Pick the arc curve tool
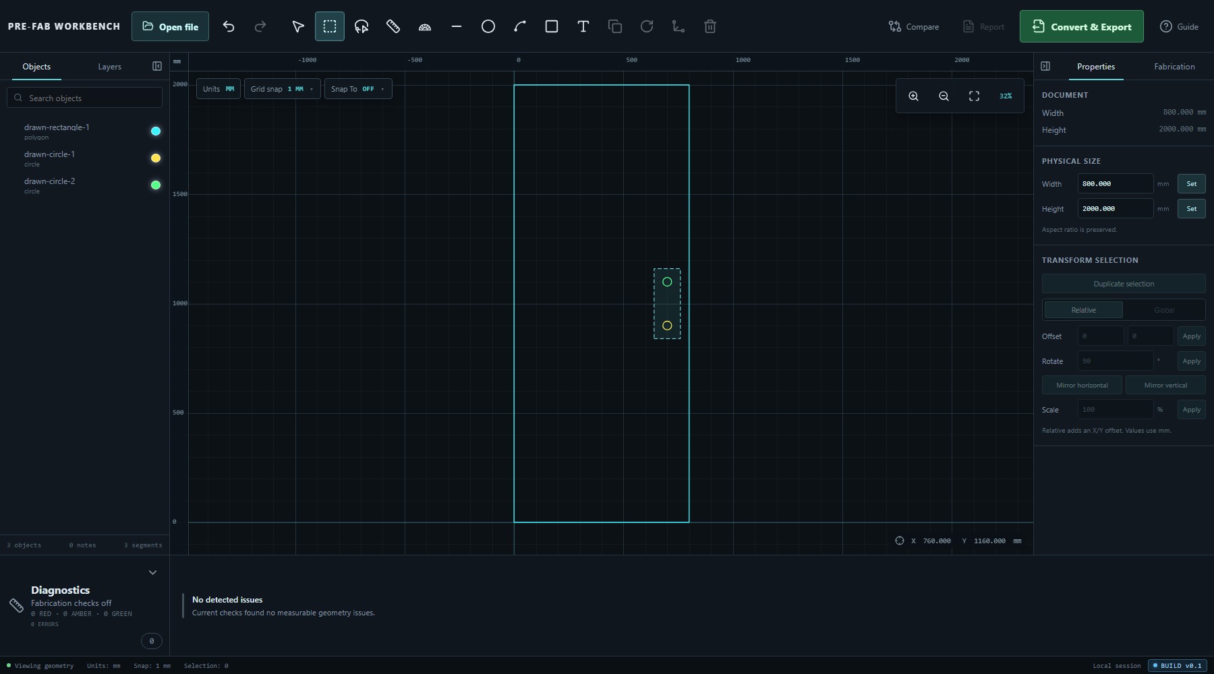 [x=520, y=26]
